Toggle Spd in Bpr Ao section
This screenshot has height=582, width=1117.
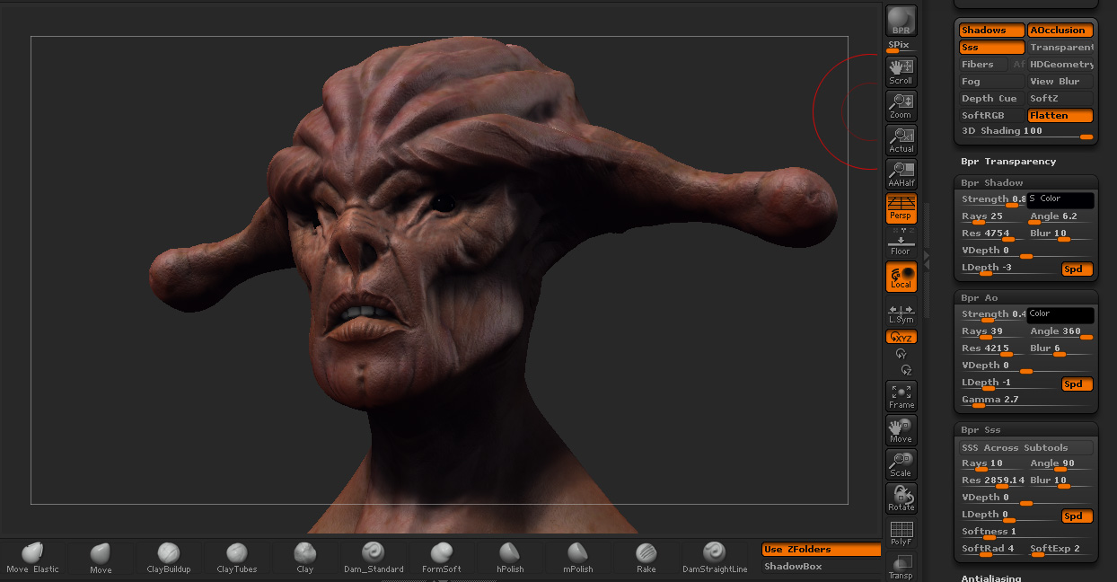(x=1077, y=384)
